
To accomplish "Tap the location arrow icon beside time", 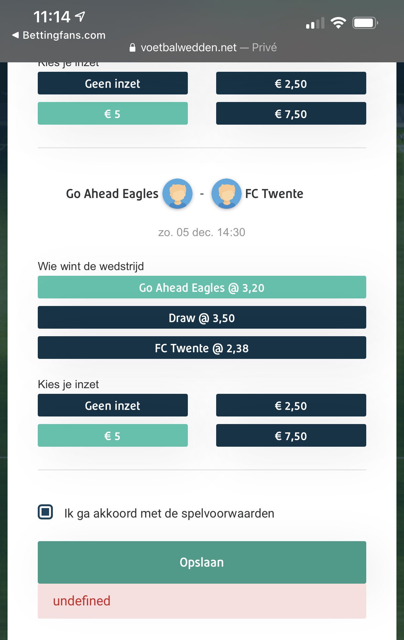I will pyautogui.click(x=81, y=16).
